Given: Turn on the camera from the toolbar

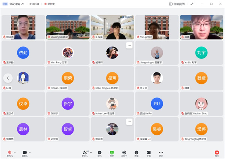Looking at the screenshot, I should [24, 152].
